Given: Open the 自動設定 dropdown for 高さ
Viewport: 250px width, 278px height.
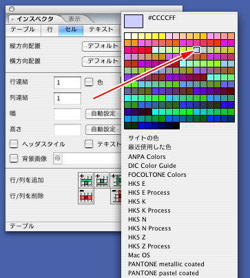Looking at the screenshot, I should (103, 129).
